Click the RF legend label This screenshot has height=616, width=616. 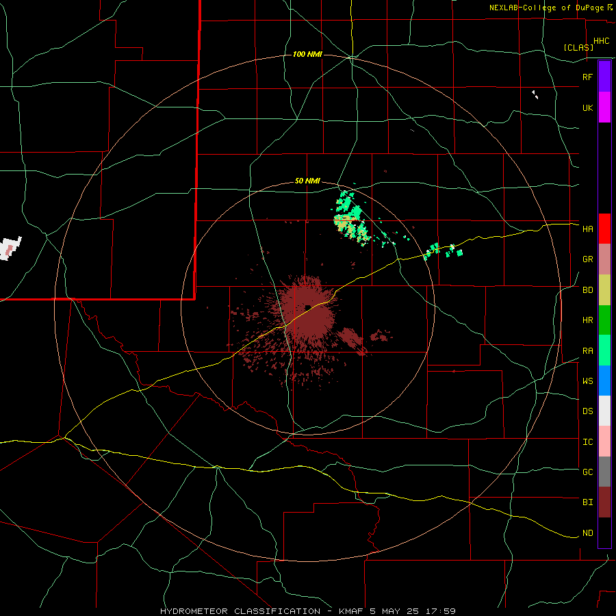(588, 77)
